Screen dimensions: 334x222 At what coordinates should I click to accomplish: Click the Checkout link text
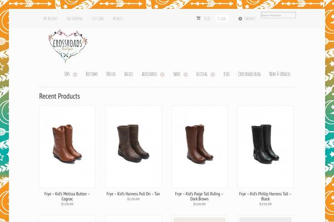[250, 18]
